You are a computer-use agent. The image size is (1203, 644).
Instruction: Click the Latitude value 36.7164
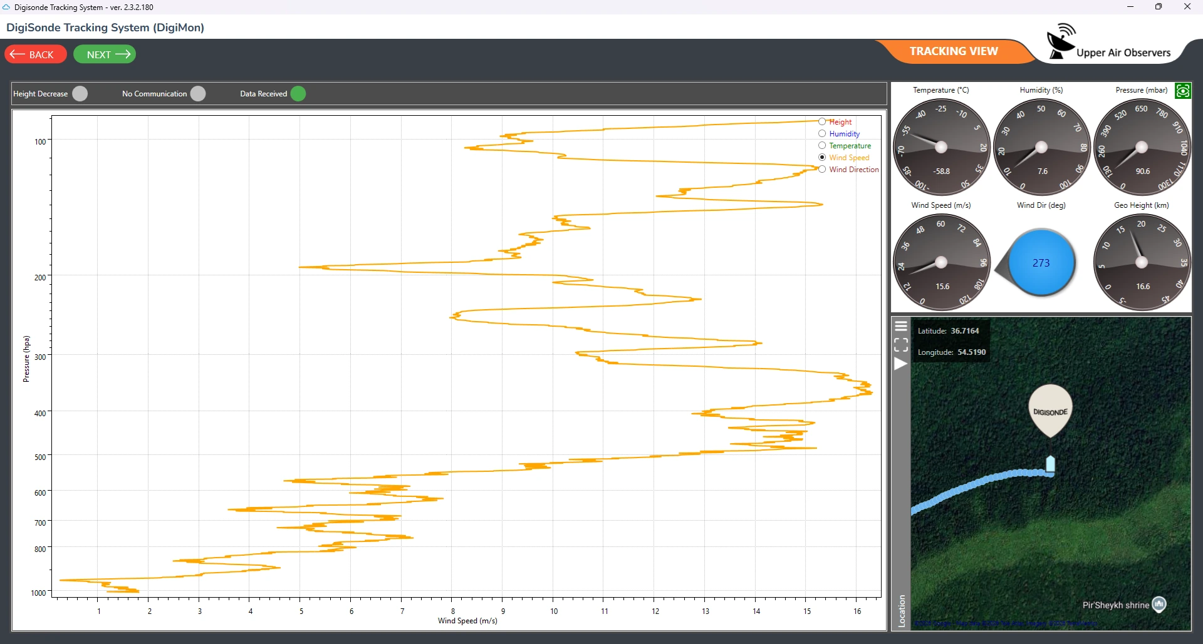[x=964, y=331]
